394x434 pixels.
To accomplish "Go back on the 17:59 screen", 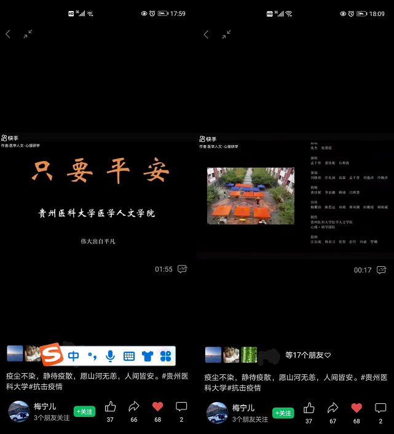I will coord(8,34).
